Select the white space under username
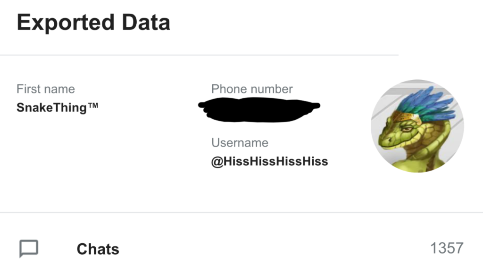 (269, 188)
